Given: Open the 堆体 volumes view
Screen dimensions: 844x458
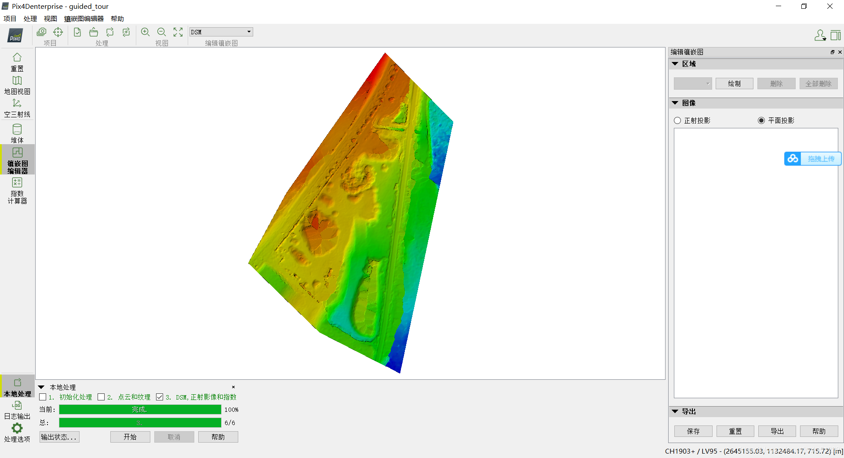Looking at the screenshot, I should point(17,134).
